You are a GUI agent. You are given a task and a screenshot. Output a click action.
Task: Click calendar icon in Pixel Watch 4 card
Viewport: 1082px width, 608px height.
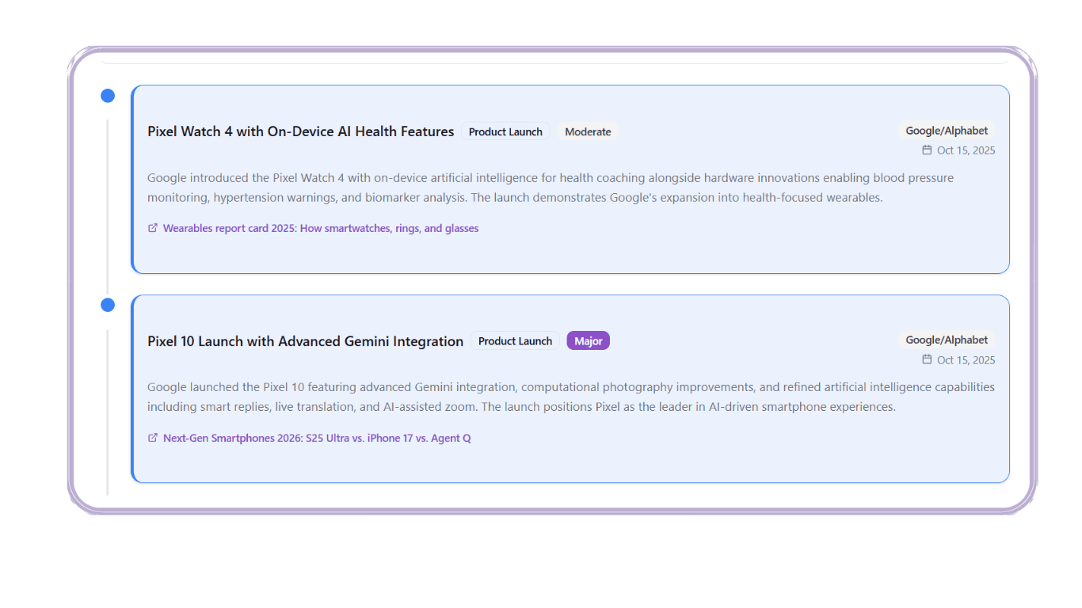click(927, 150)
